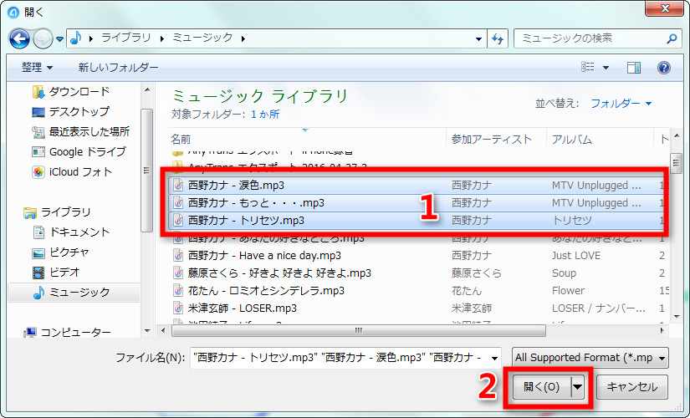Change view with the view icon
Viewport: 690px width, 418px height.
pos(587,67)
